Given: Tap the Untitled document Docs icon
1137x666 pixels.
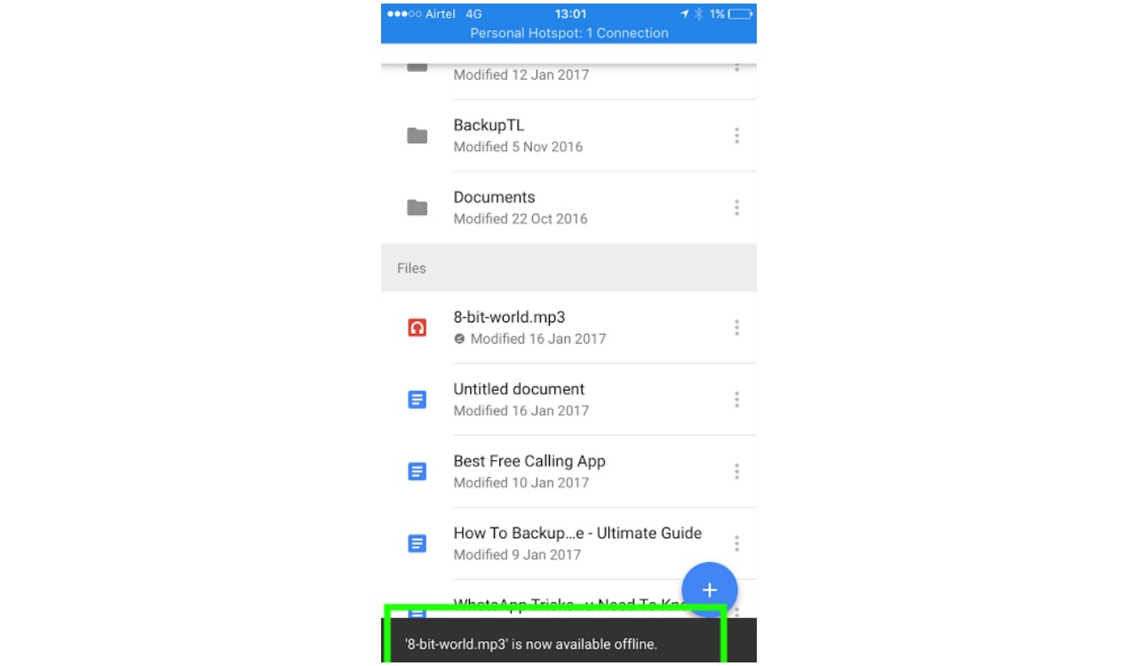Looking at the screenshot, I should tap(417, 400).
